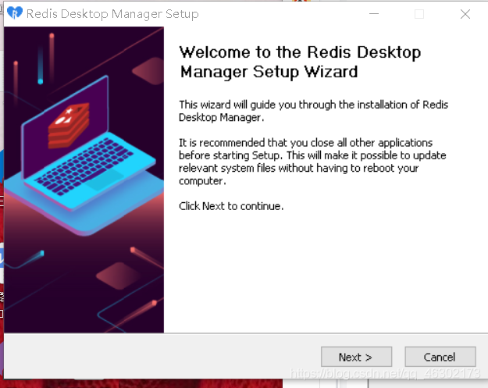Click the "Click Next to continue." text

click(231, 206)
